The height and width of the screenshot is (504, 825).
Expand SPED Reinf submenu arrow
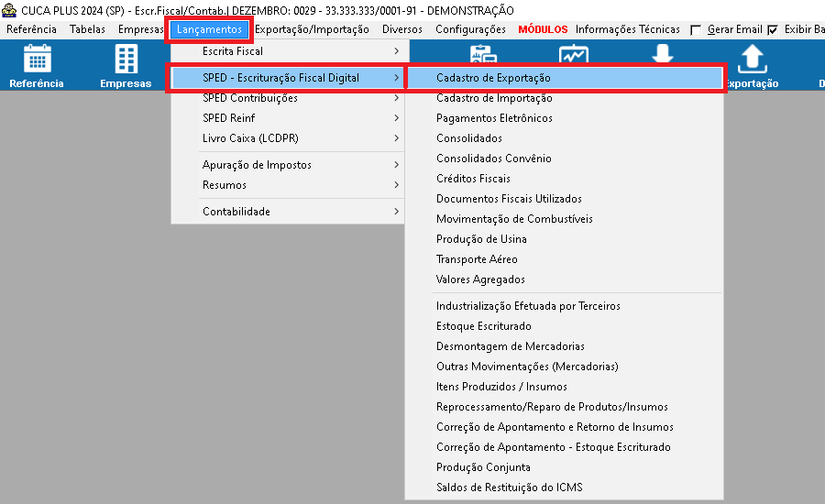[396, 118]
